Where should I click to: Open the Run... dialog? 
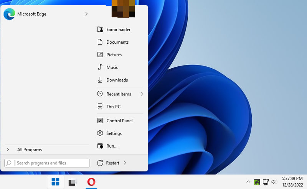112,146
